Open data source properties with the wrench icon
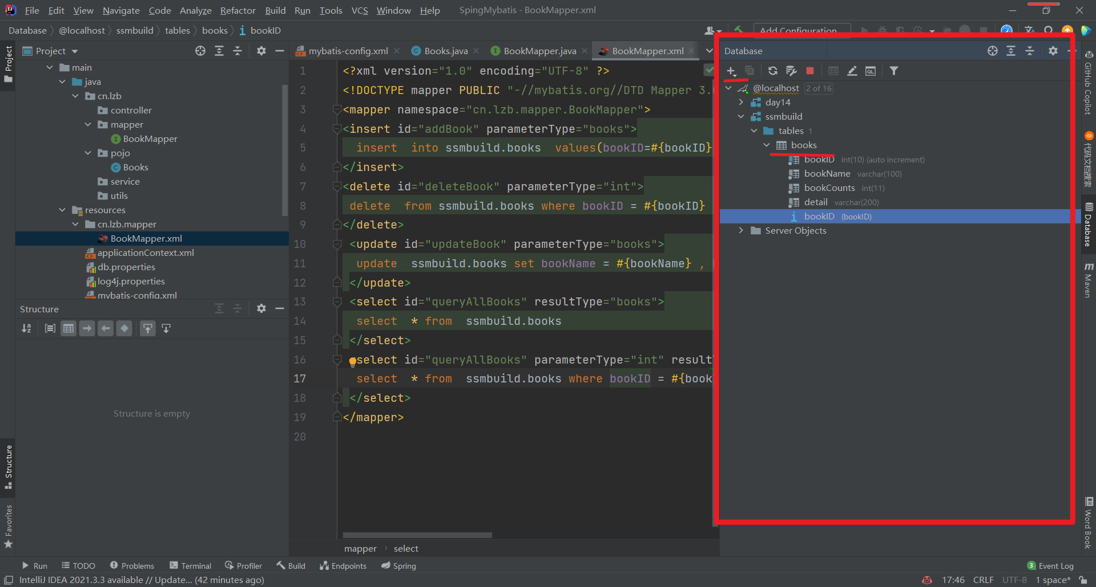 tap(791, 71)
